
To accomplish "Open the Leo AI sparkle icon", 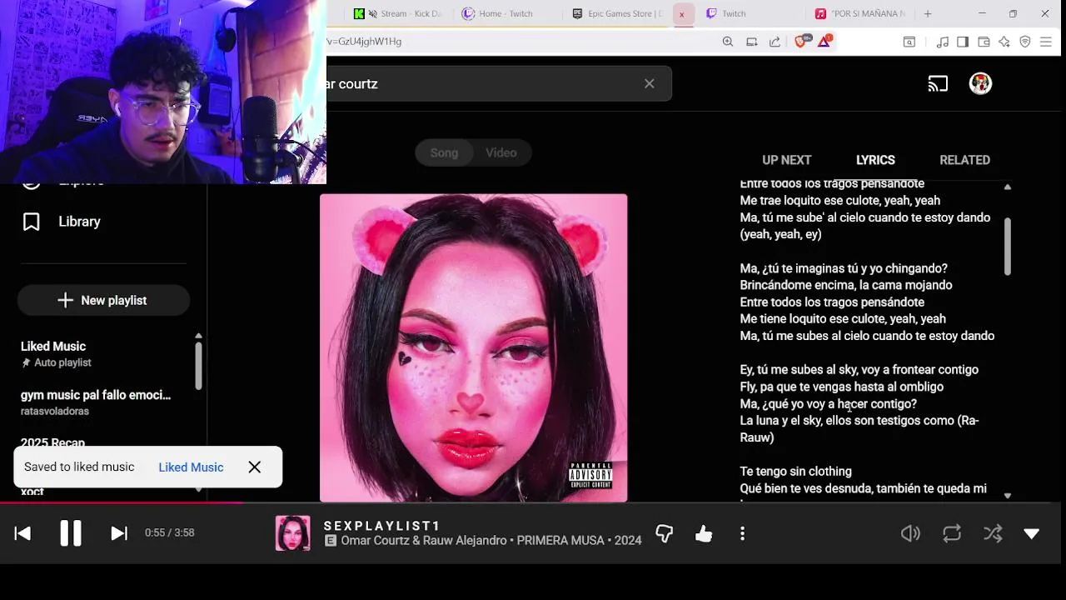I will 1004,42.
